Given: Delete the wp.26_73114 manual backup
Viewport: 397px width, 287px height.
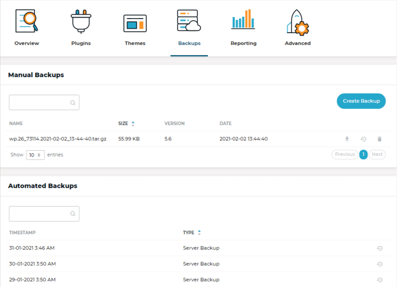Looking at the screenshot, I should tap(379, 139).
